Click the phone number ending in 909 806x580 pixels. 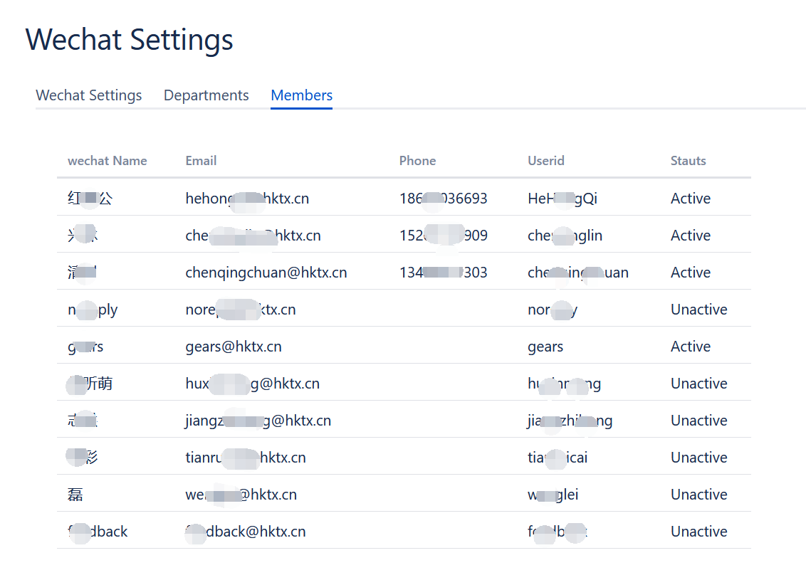[443, 236]
